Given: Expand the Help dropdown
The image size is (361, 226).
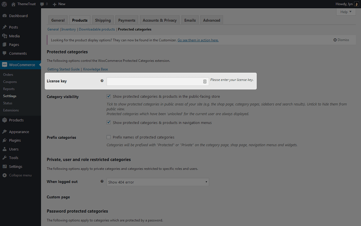Looking at the screenshot, I should coord(346,12).
